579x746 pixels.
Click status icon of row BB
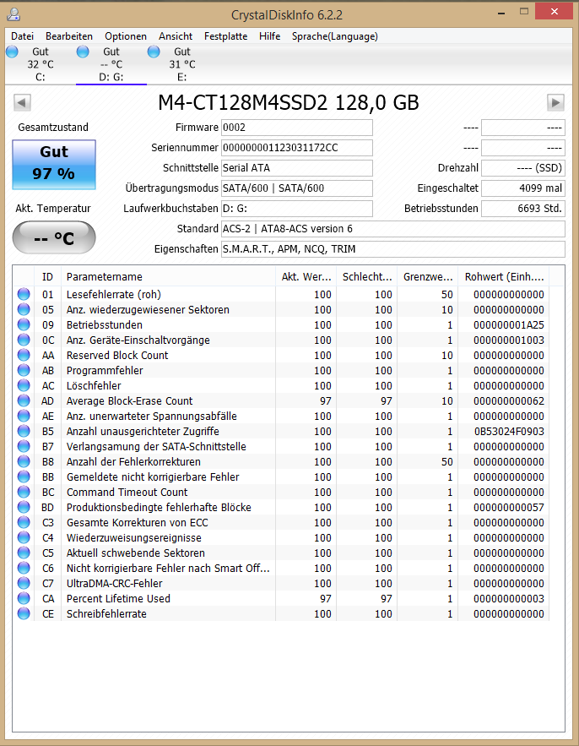(x=24, y=477)
